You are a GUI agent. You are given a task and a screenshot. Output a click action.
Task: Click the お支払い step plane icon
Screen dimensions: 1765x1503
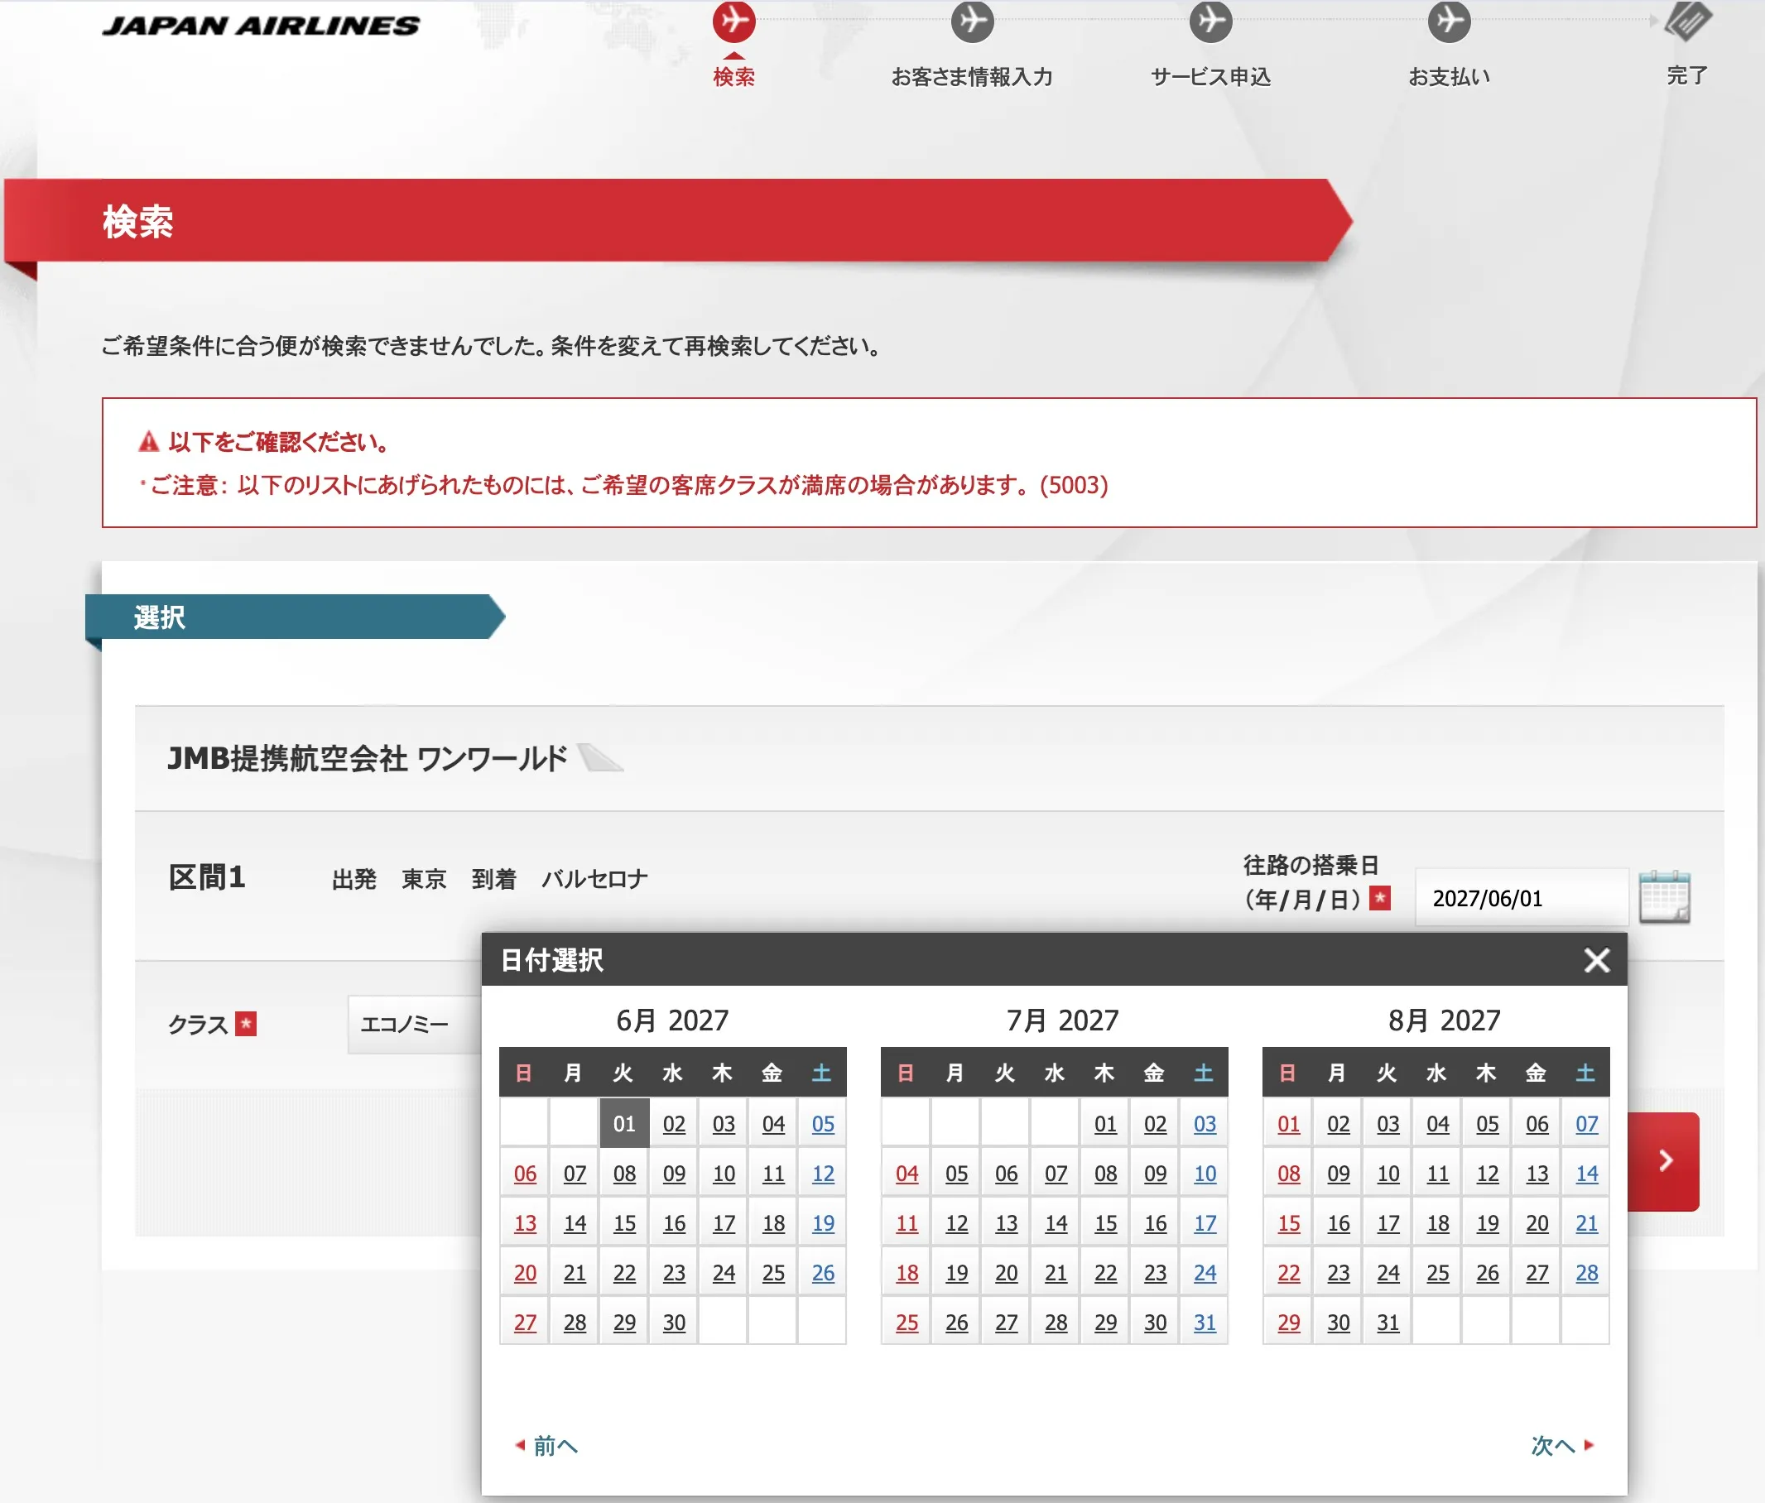(x=1449, y=21)
